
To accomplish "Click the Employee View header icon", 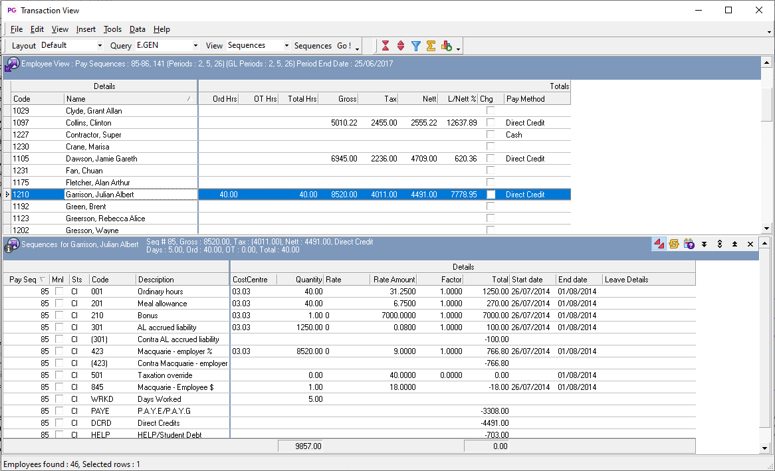I will coord(12,64).
